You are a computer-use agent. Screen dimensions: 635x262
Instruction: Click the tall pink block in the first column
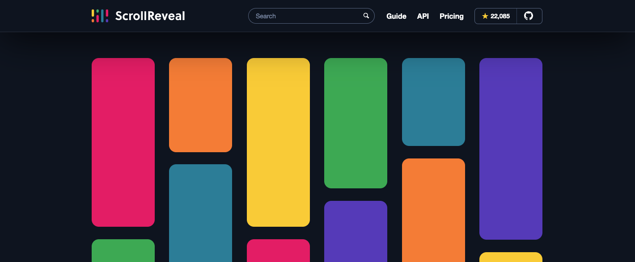tap(123, 142)
